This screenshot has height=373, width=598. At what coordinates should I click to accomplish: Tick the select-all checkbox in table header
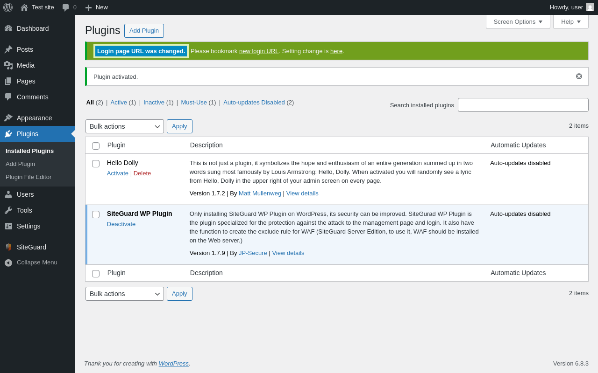coord(96,146)
